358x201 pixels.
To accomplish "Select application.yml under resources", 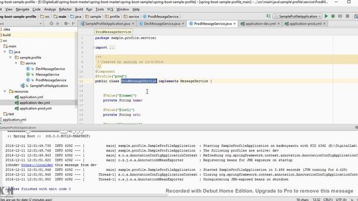I will click(31, 97).
